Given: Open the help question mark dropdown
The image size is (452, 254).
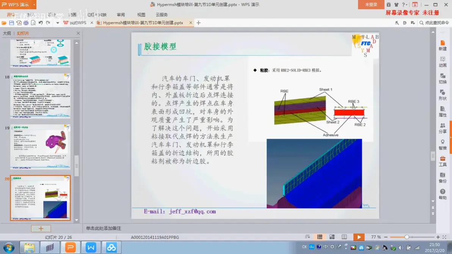Looking at the screenshot, I should click(405, 5).
